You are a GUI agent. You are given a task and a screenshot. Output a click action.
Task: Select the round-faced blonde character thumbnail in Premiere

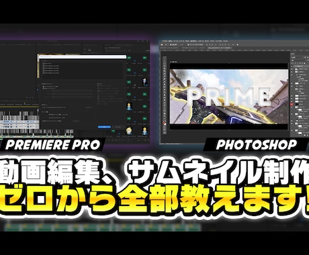pyautogui.click(x=129, y=131)
